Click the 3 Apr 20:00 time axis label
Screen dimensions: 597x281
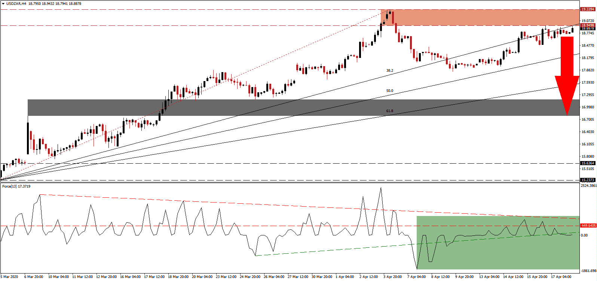tap(392, 277)
